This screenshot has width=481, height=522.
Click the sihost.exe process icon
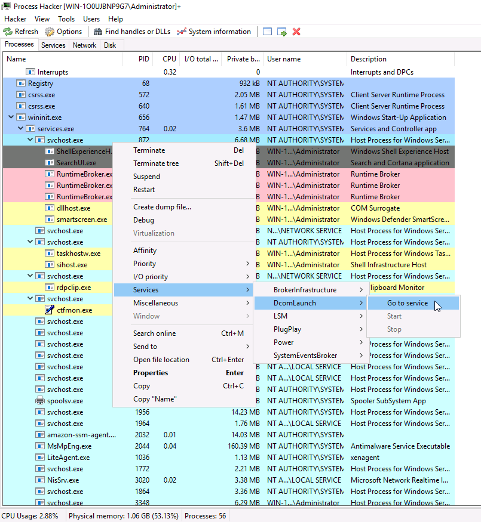click(50, 265)
